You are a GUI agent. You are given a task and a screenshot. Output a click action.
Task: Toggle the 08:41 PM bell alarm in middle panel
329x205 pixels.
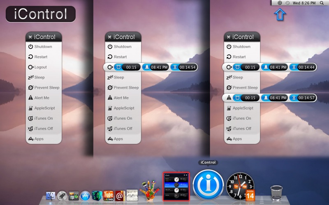click(x=155, y=67)
